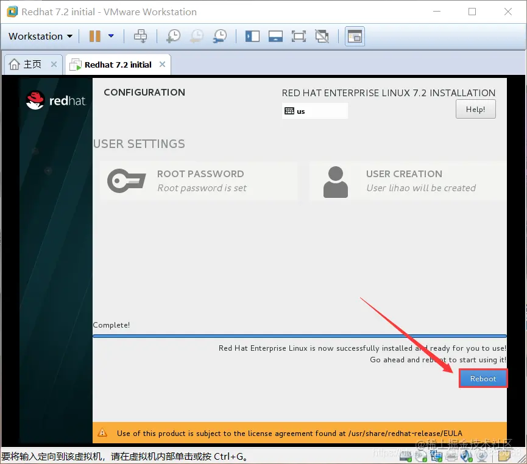The image size is (527, 464).
Task: Open ROOT PASSWORD settings
Action: [199, 181]
